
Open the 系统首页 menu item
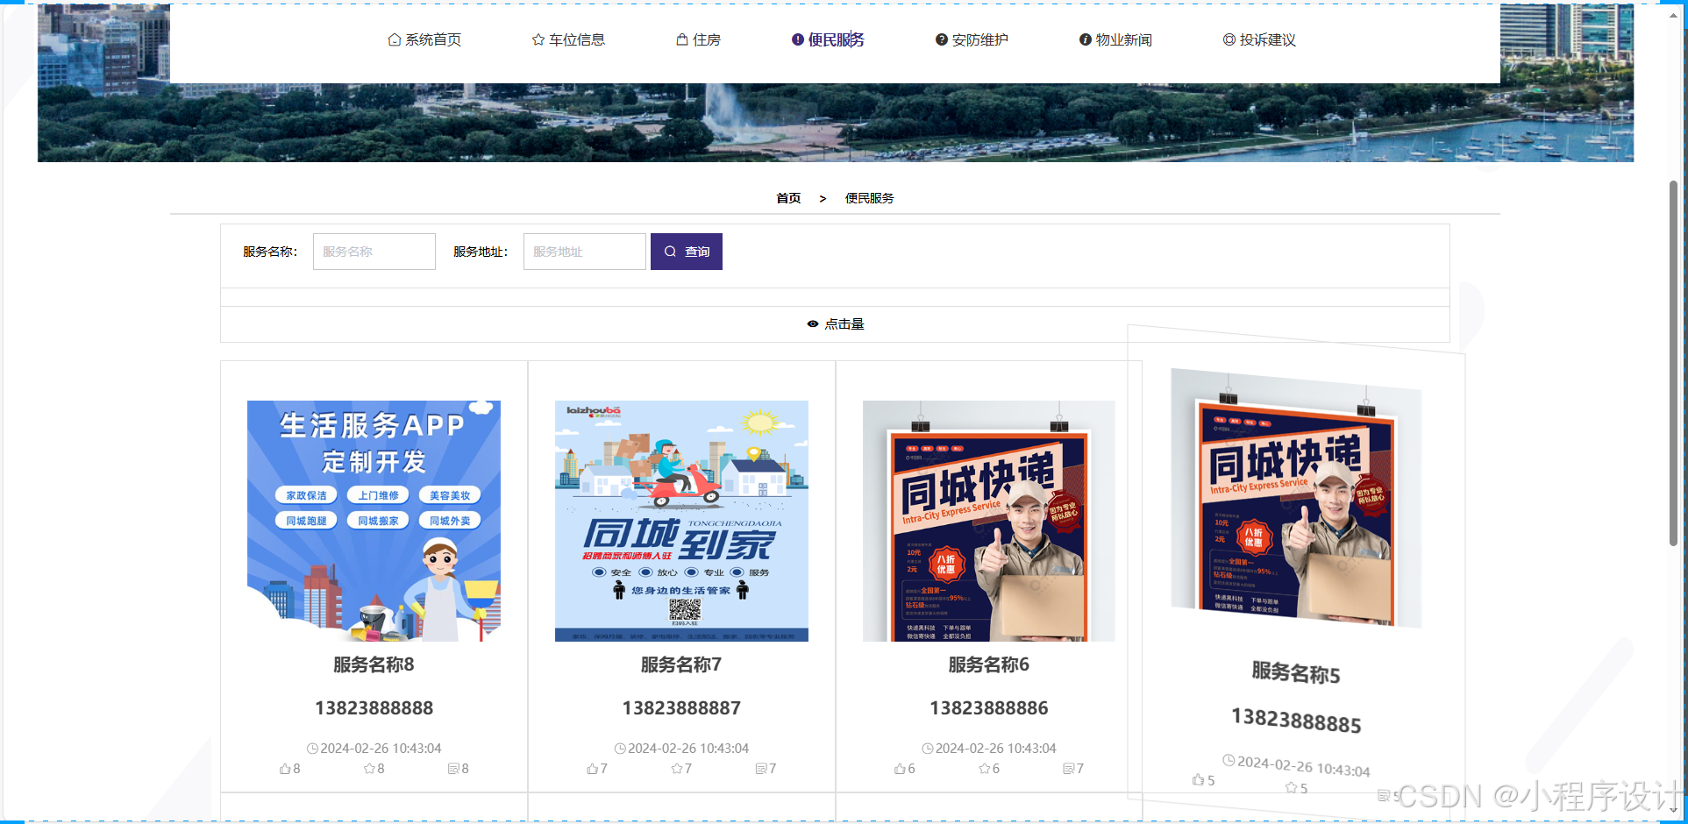[x=424, y=39]
